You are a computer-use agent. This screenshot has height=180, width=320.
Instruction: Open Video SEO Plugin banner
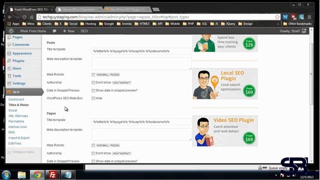click(x=225, y=131)
